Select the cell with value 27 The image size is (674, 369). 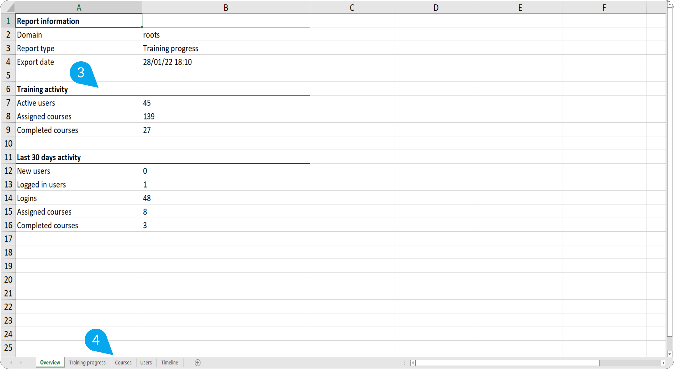pyautogui.click(x=226, y=130)
